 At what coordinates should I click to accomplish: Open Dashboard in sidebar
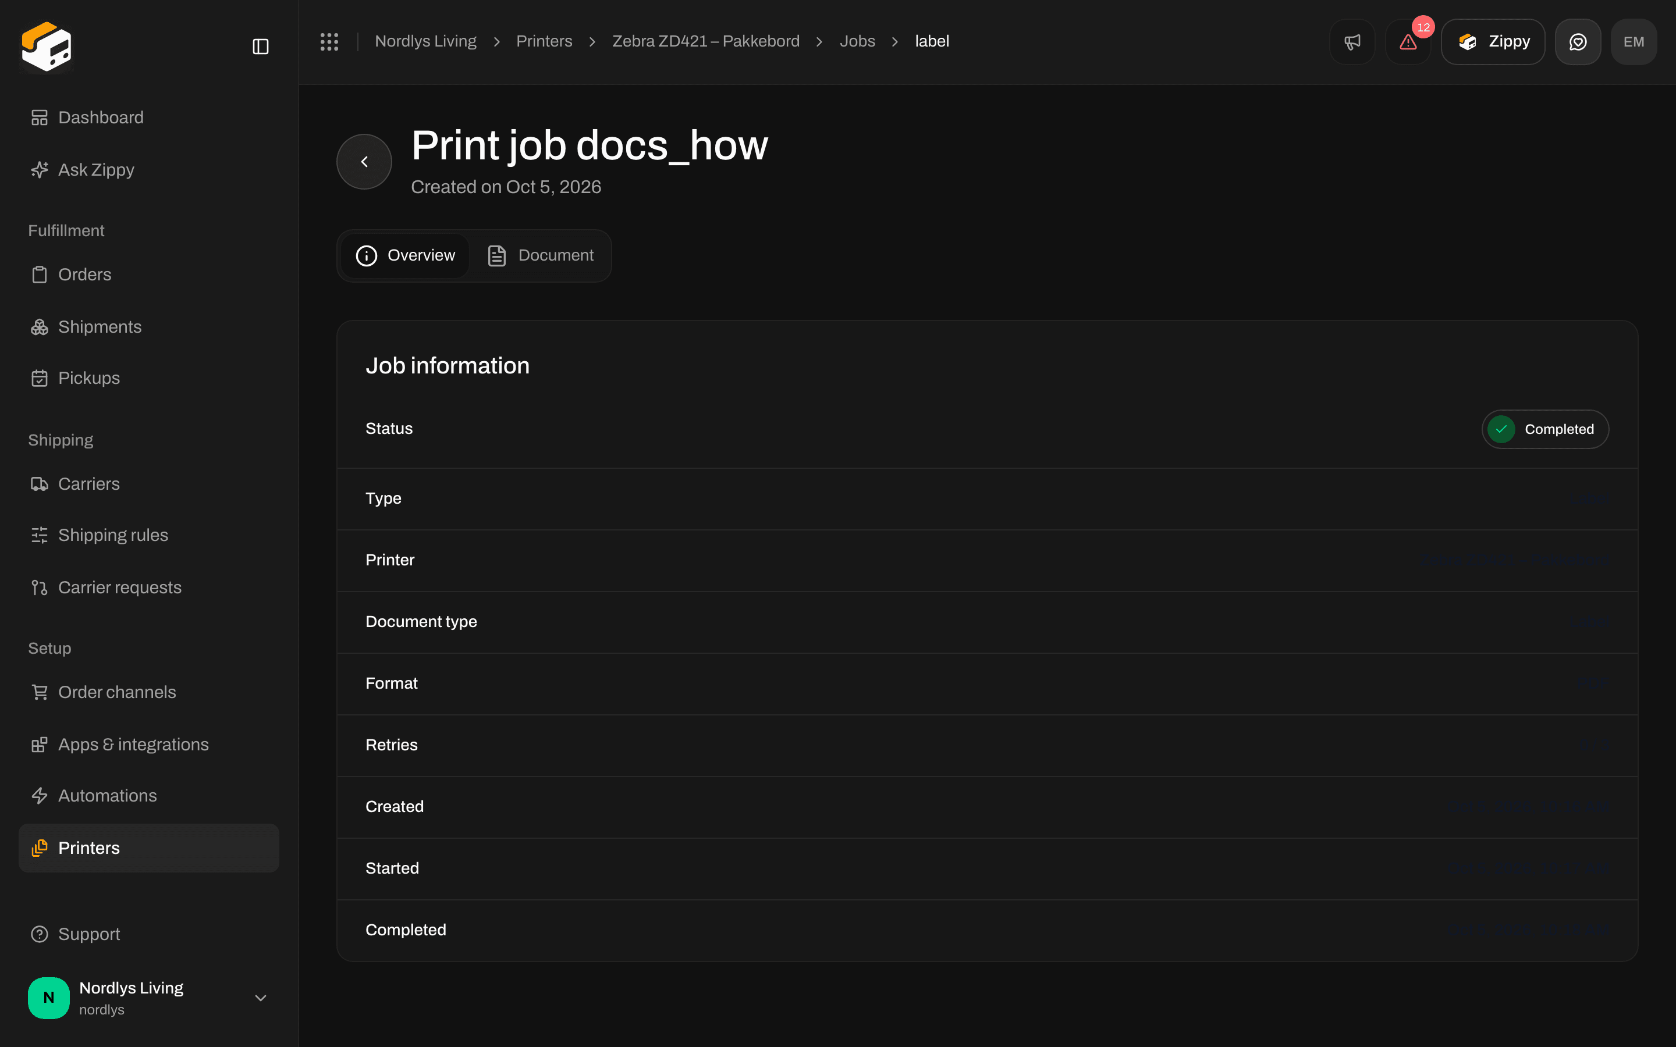(x=149, y=117)
